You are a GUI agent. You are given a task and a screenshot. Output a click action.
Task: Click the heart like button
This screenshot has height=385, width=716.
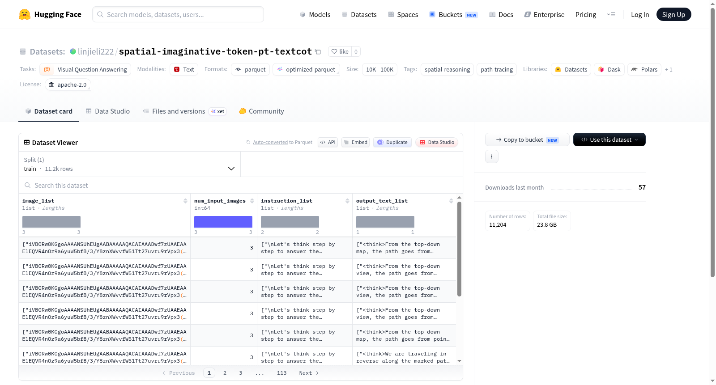340,51
